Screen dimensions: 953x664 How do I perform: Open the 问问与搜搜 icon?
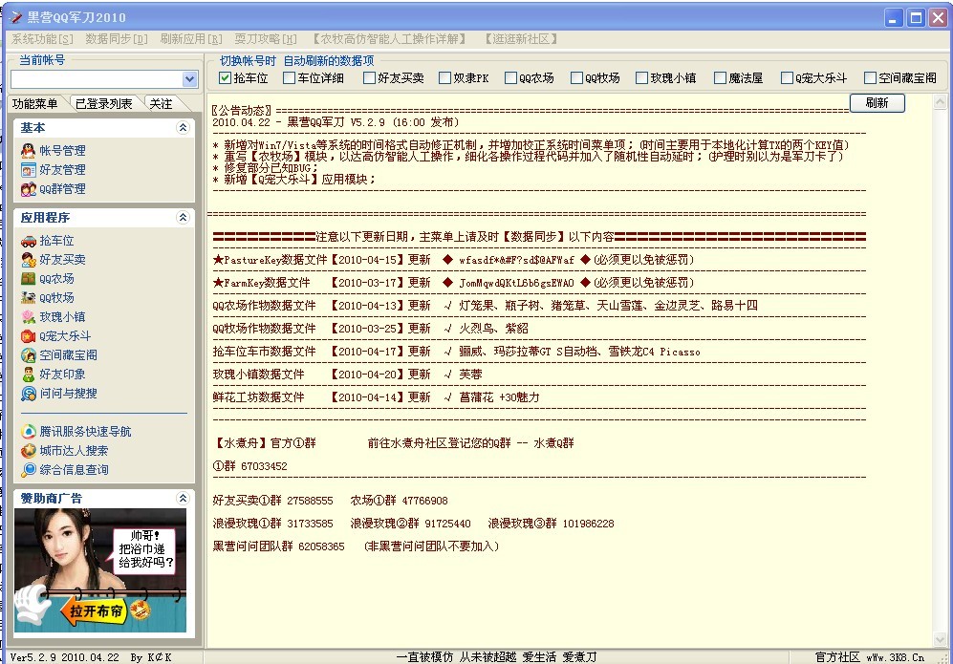(x=28, y=394)
